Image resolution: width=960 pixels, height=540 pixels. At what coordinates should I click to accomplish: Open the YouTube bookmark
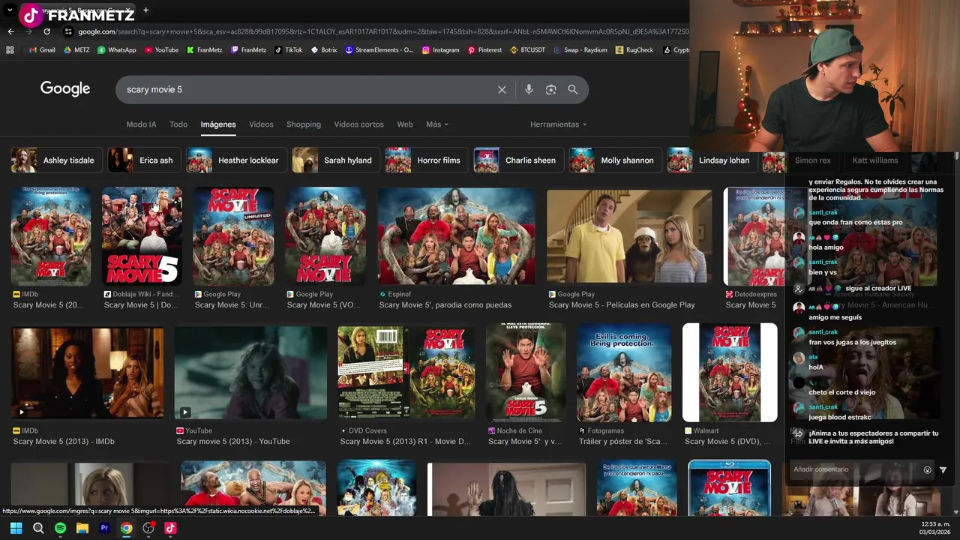click(161, 50)
